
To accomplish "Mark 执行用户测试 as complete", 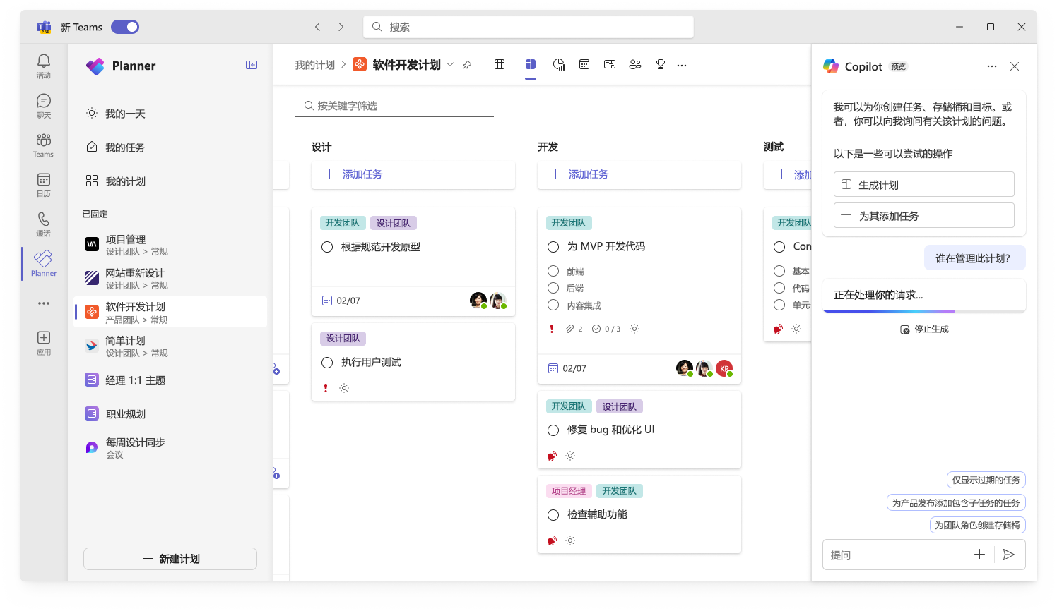I will click(x=327, y=363).
